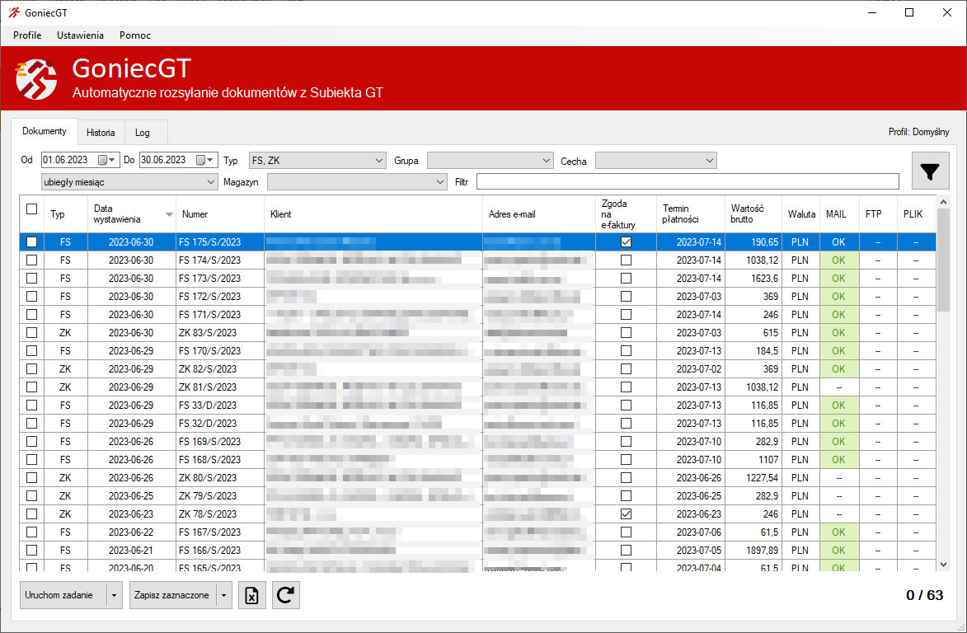The image size is (967, 633).
Task: Toggle the select-all header checkbox
Action: pyautogui.click(x=32, y=209)
